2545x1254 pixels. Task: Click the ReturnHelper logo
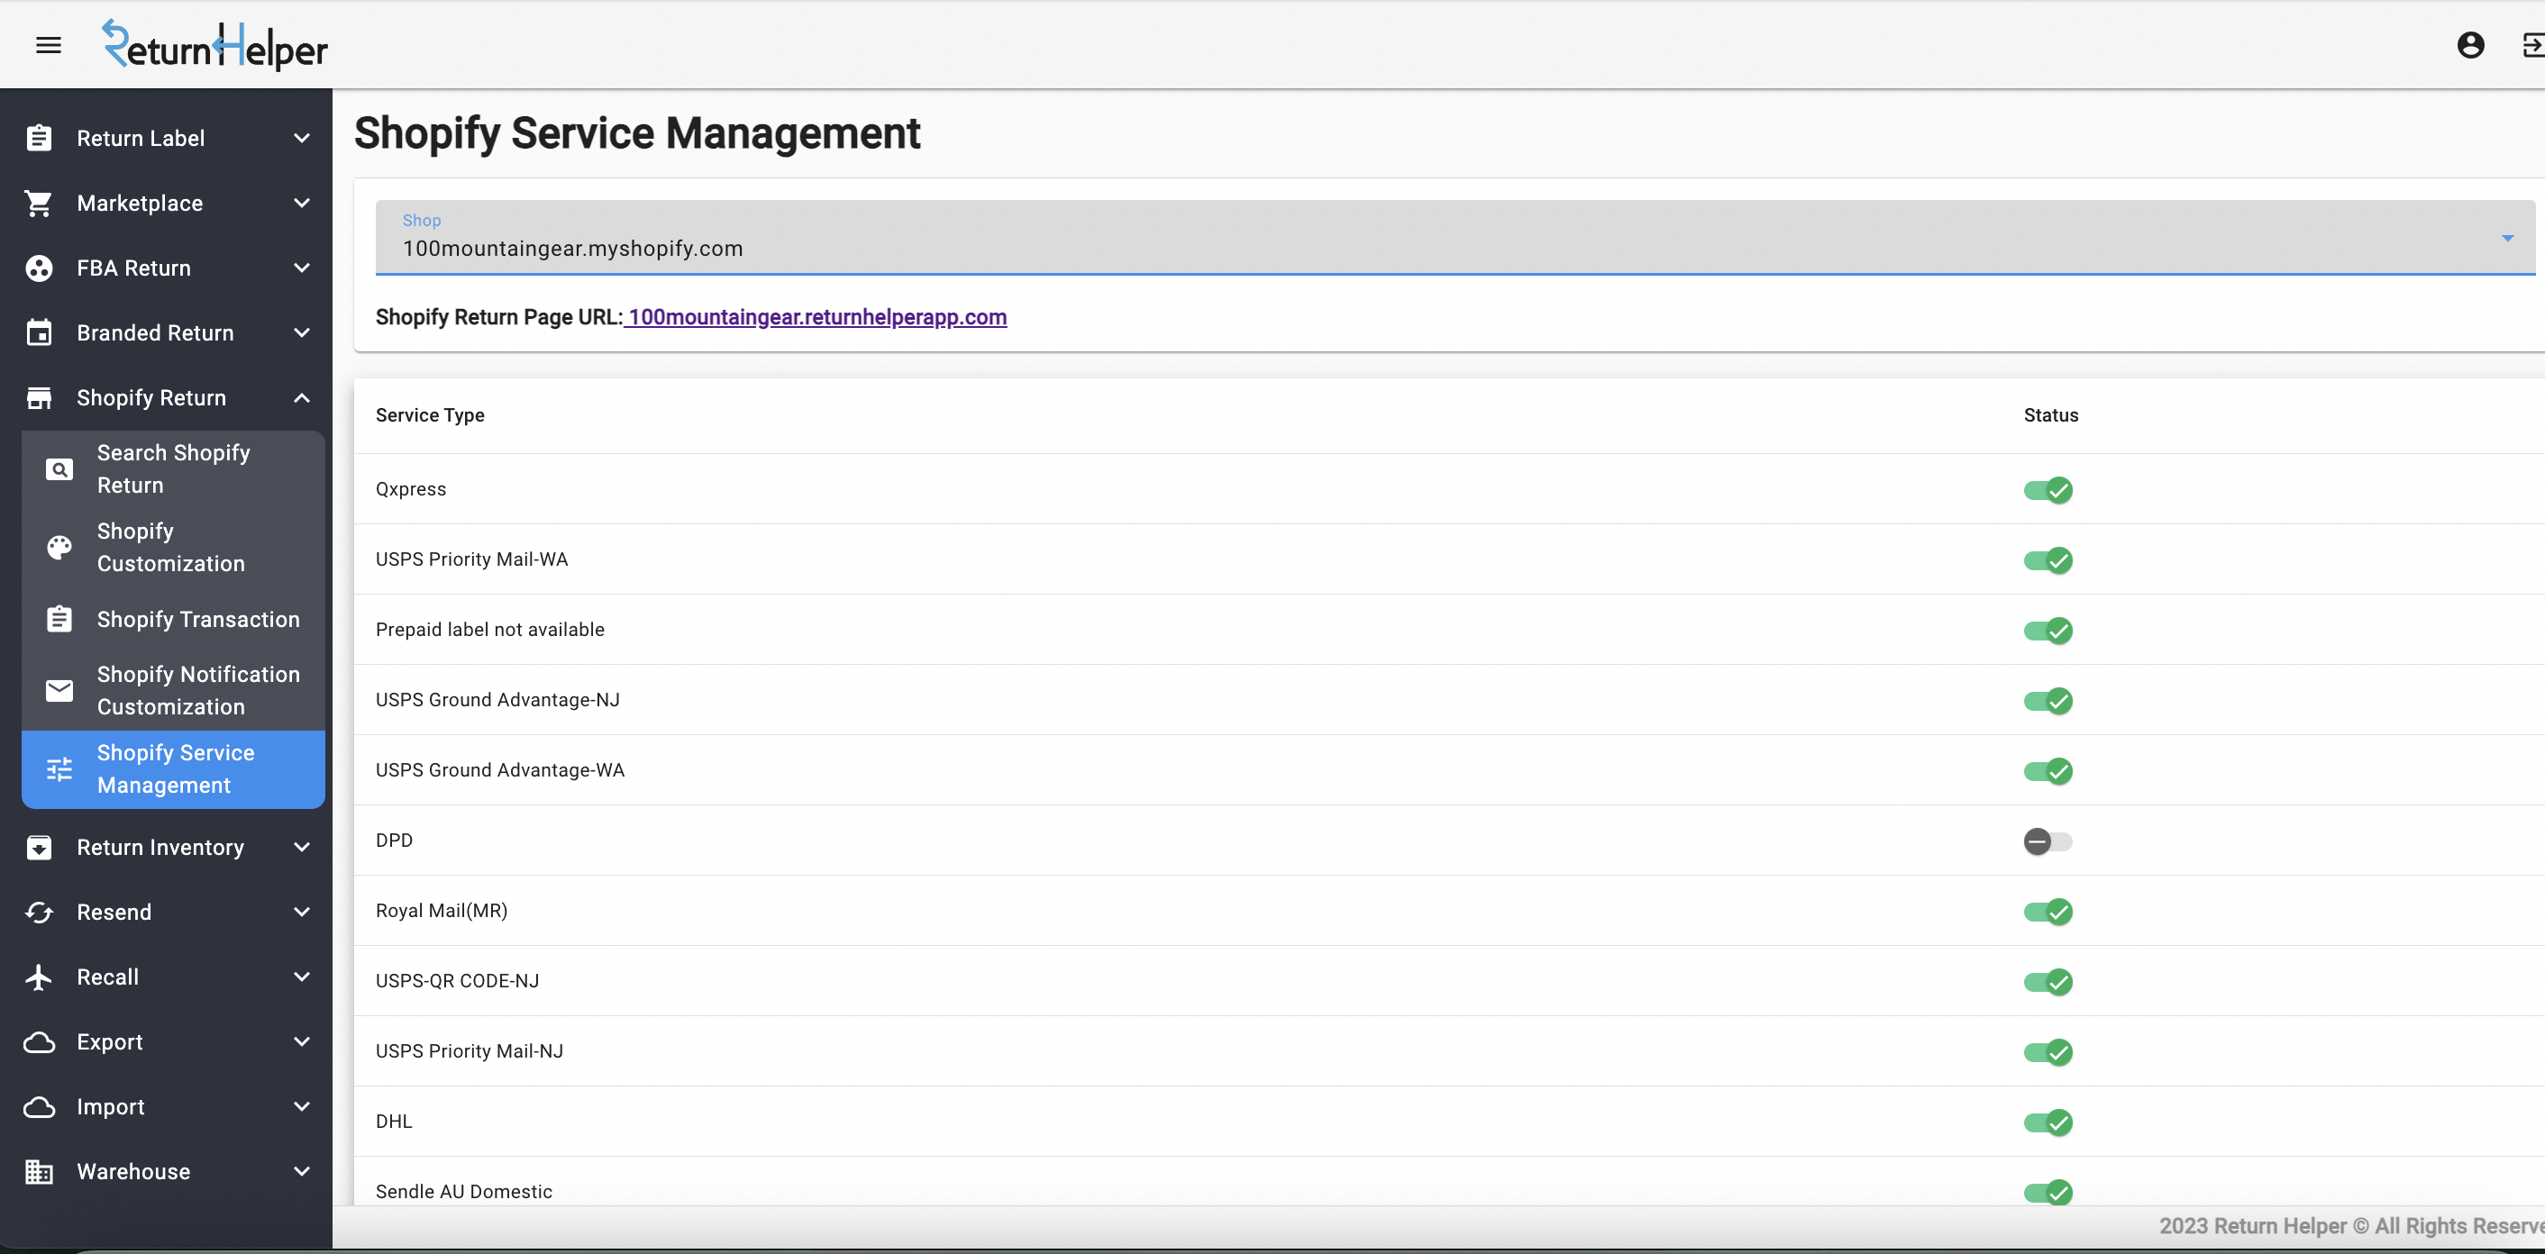click(215, 45)
